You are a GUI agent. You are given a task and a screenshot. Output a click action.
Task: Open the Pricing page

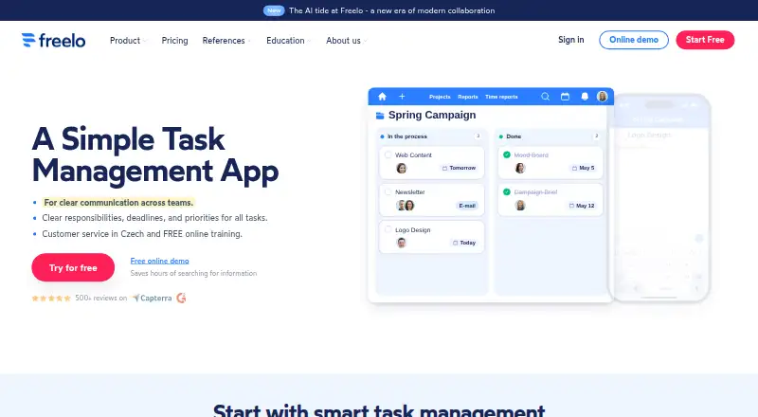174,41
